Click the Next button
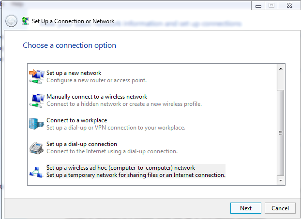This screenshot has width=301, height=219. tap(246, 208)
